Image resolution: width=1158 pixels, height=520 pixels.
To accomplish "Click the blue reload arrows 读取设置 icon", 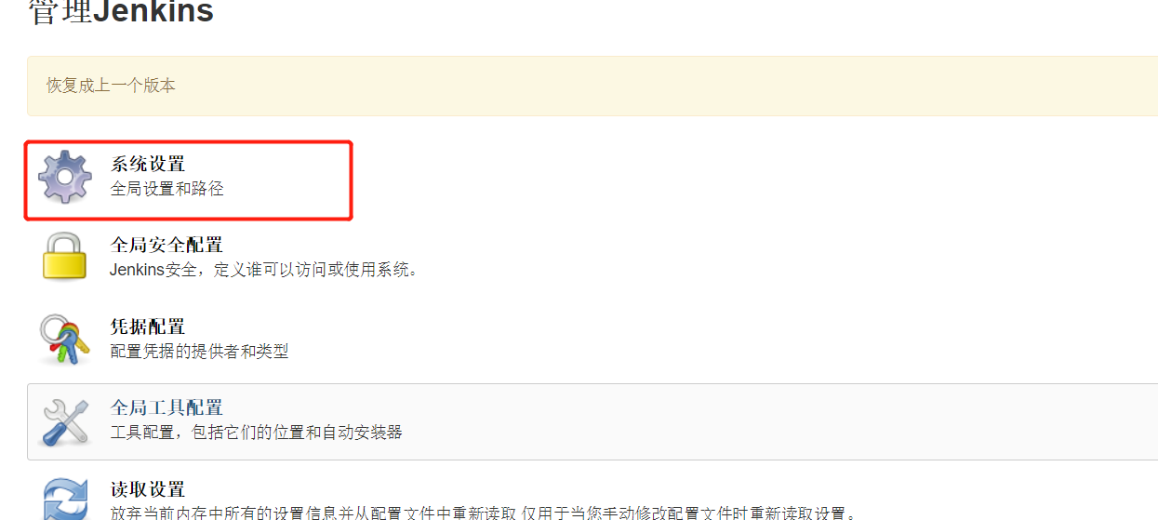I will [x=65, y=499].
